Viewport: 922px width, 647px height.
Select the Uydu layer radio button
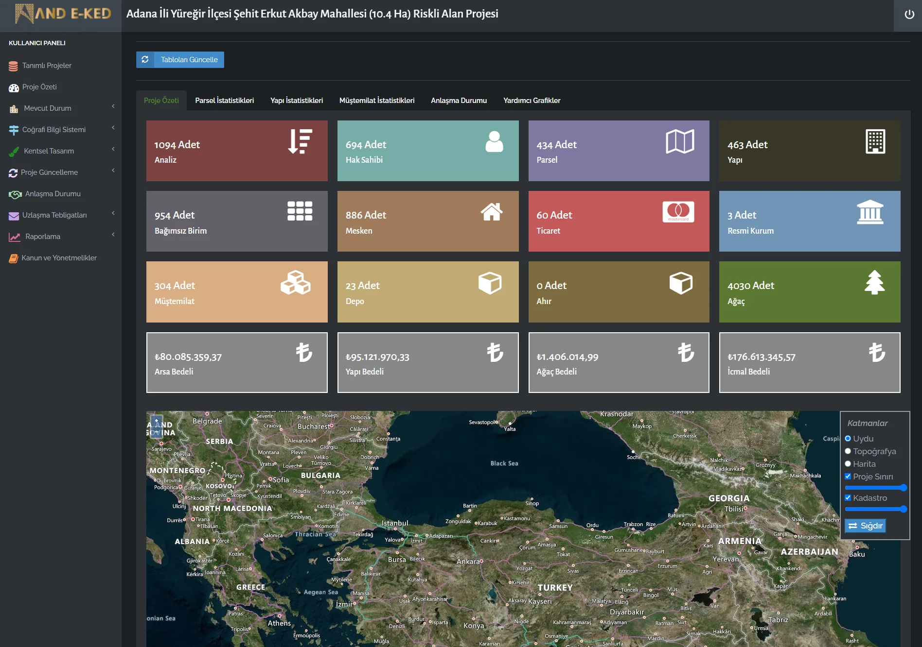pyautogui.click(x=848, y=439)
